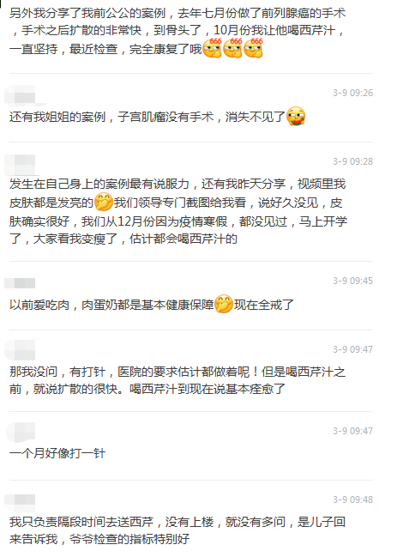Click message beginning 我只负责隔段时间去送西芹
Image resolution: width=403 pixels, height=557 pixels.
pyautogui.click(x=177, y=530)
